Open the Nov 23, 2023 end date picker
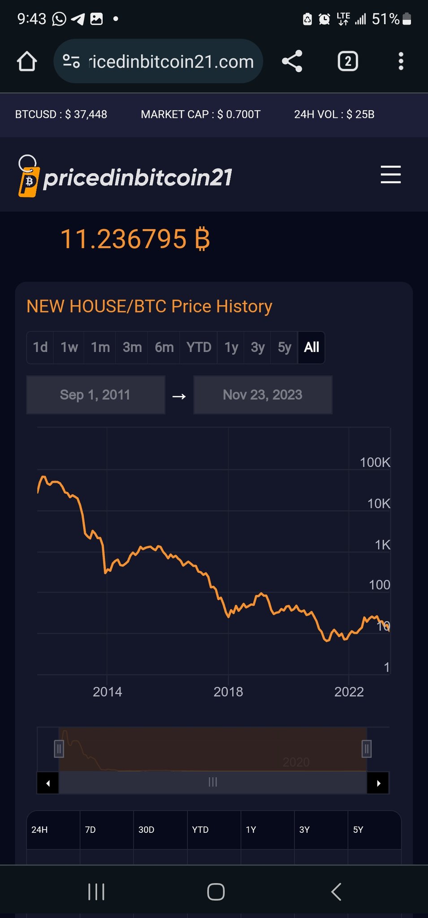This screenshot has height=918, width=428. click(x=263, y=395)
